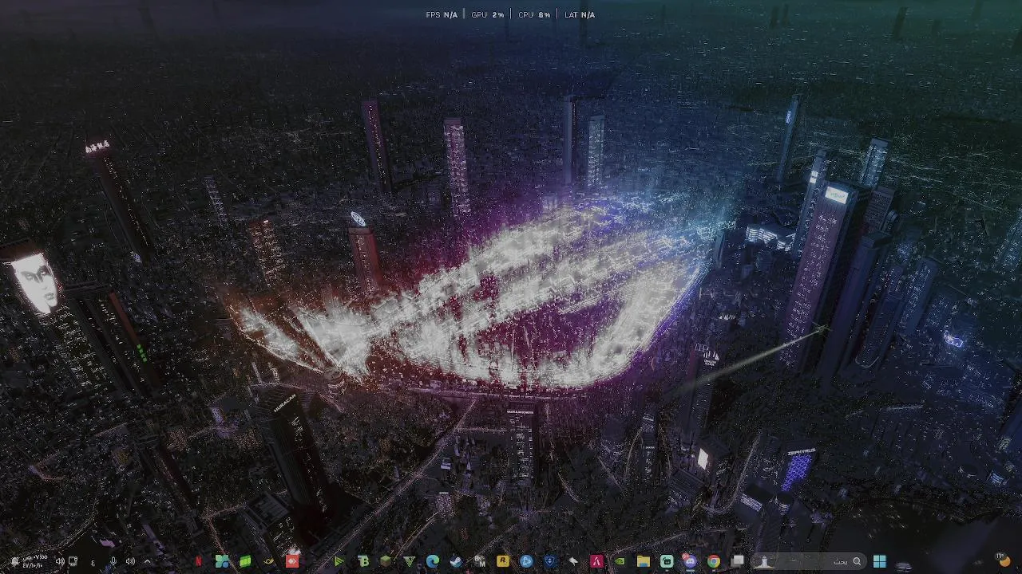Click the CPU 8% overlay readout

pyautogui.click(x=534, y=14)
